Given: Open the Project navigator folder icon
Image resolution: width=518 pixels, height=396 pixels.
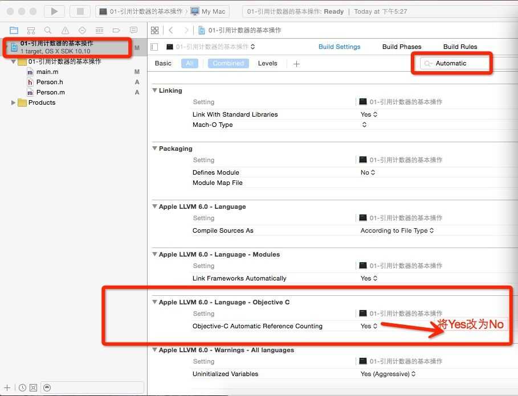Looking at the screenshot, I should coord(14,30).
